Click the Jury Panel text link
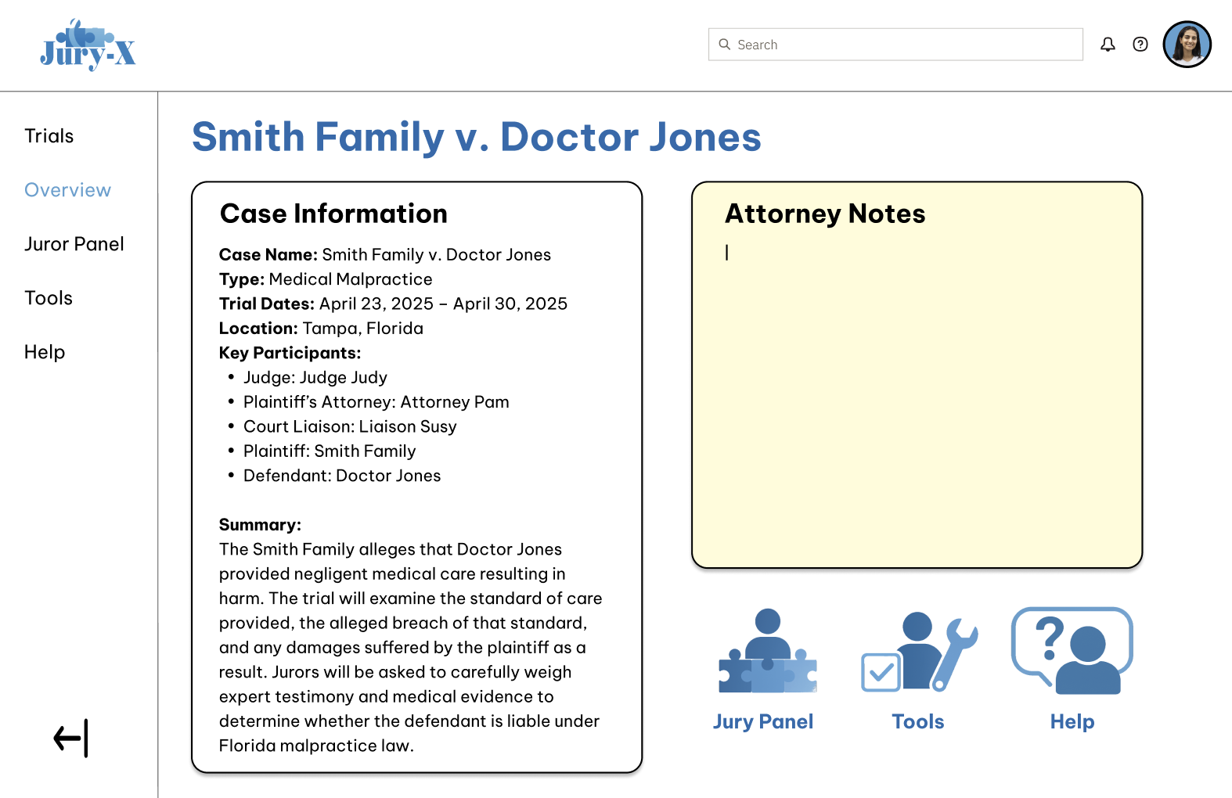This screenshot has width=1232, height=798. click(762, 721)
